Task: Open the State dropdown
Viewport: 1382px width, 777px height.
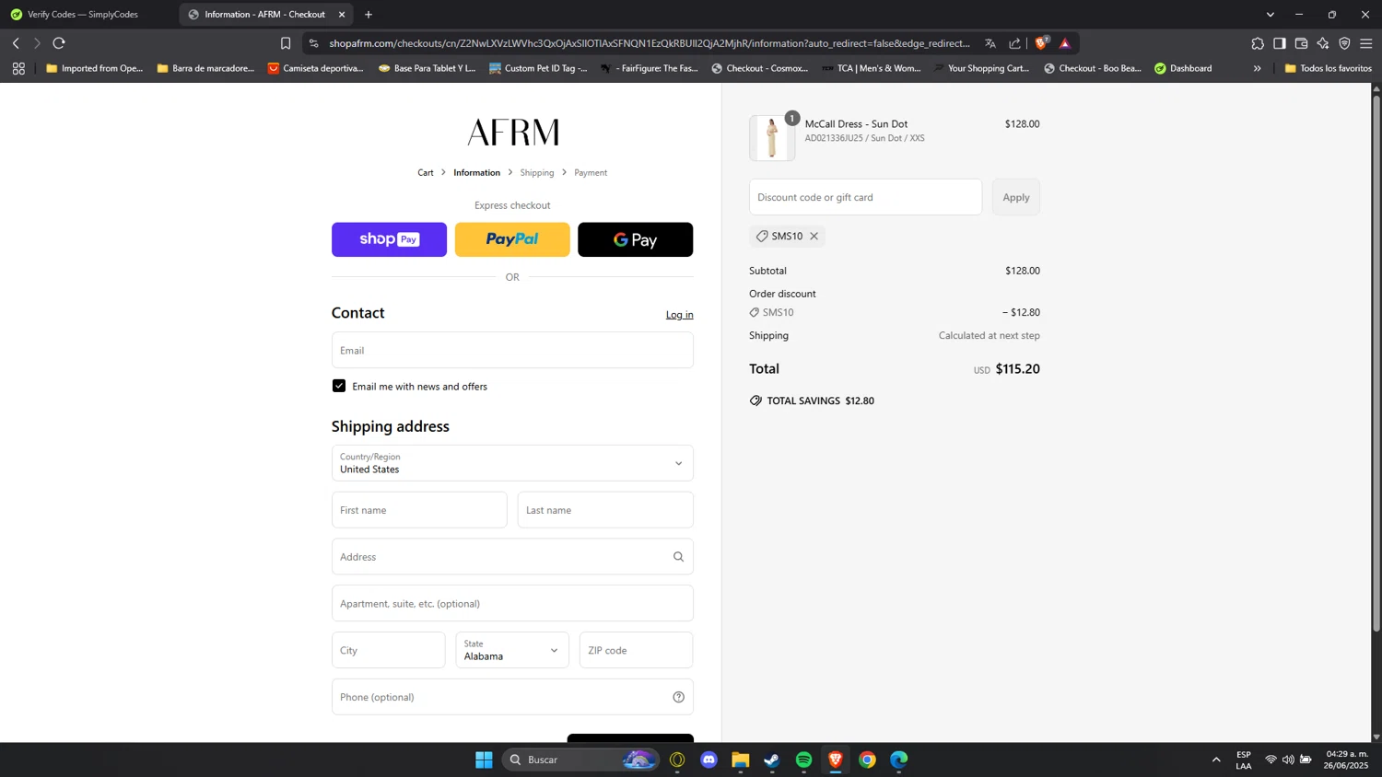Action: tap(512, 650)
